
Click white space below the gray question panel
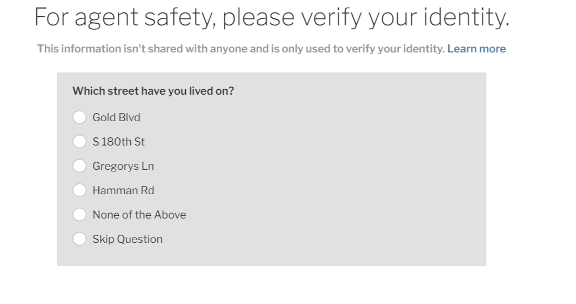272,285
